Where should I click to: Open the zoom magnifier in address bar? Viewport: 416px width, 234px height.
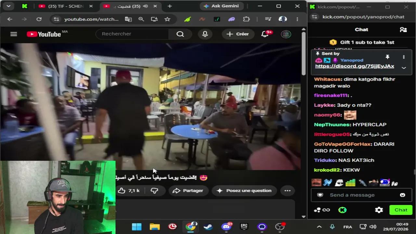[141, 19]
